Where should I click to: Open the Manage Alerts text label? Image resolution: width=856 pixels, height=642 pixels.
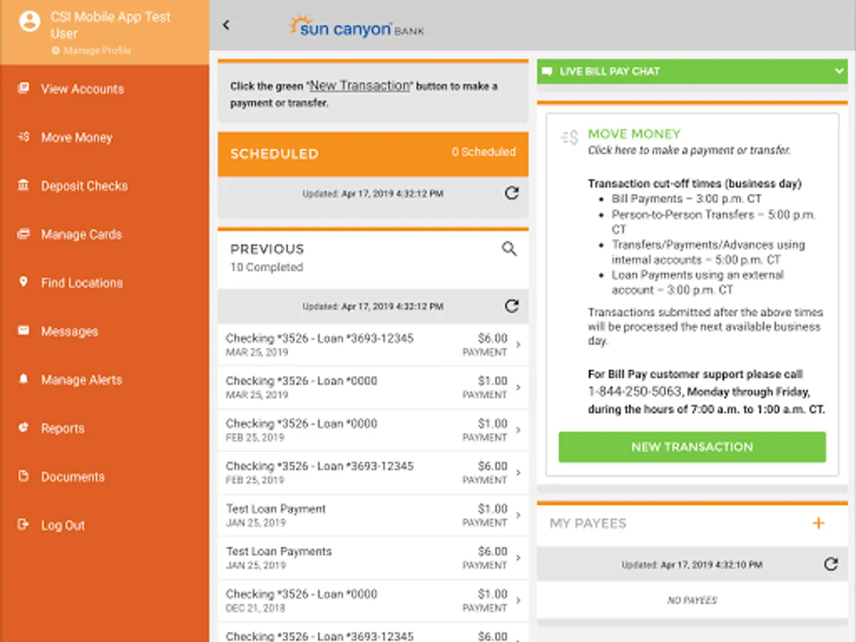(x=81, y=380)
